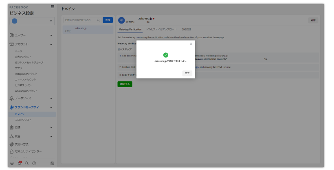Click the ビジネス設定 title

[x=22, y=13]
